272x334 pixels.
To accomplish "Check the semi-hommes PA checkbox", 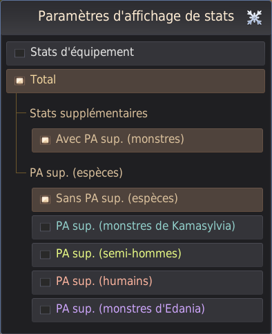I will pos(45,255).
